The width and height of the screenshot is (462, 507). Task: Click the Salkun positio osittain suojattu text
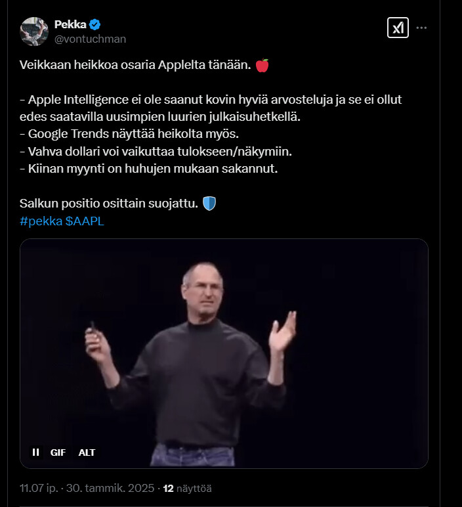point(109,204)
